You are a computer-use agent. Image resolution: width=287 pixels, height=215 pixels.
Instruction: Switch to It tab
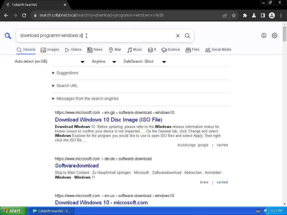click(x=152, y=50)
